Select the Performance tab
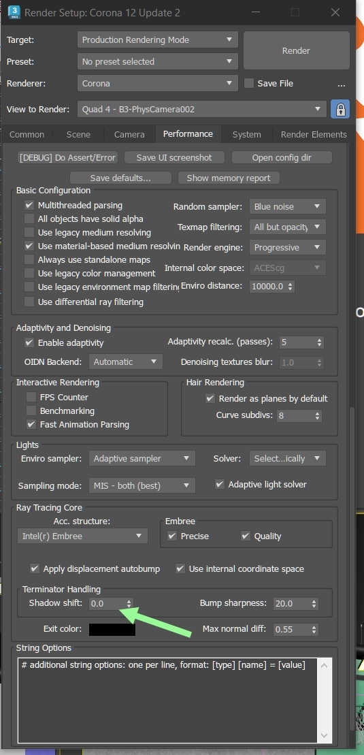Viewport: 364px width, 755px height. (188, 134)
